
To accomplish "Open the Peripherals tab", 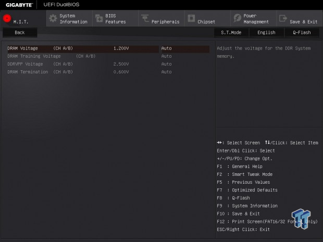I will pos(161,18).
